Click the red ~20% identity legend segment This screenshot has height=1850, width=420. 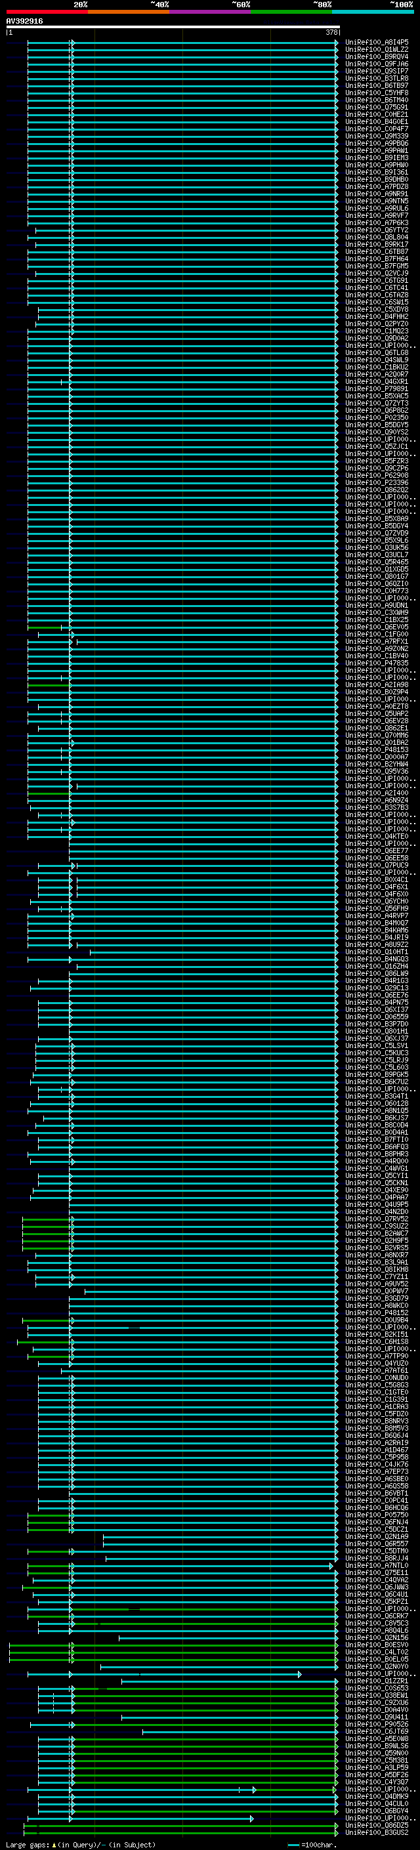tap(47, 12)
